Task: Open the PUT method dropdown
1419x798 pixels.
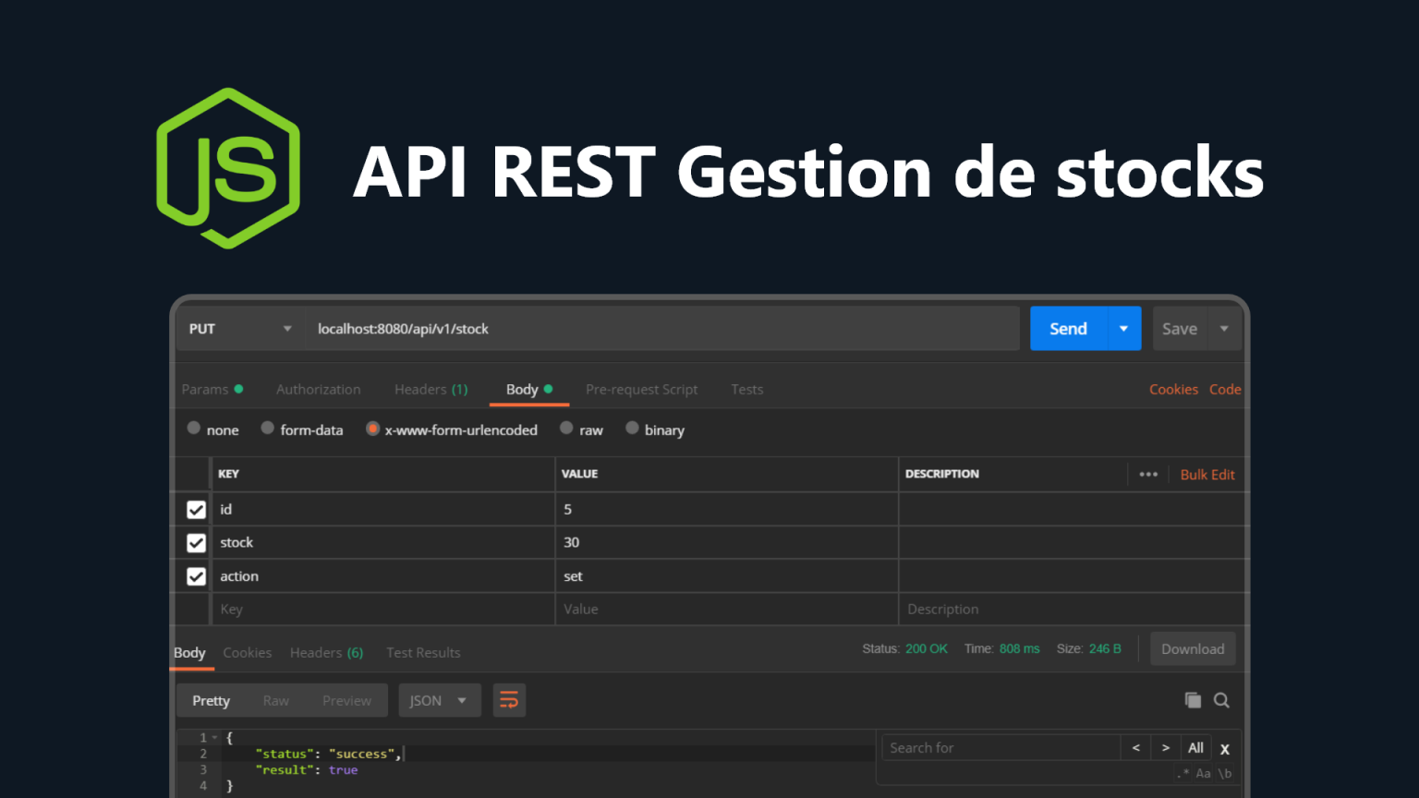Action: tap(240, 329)
